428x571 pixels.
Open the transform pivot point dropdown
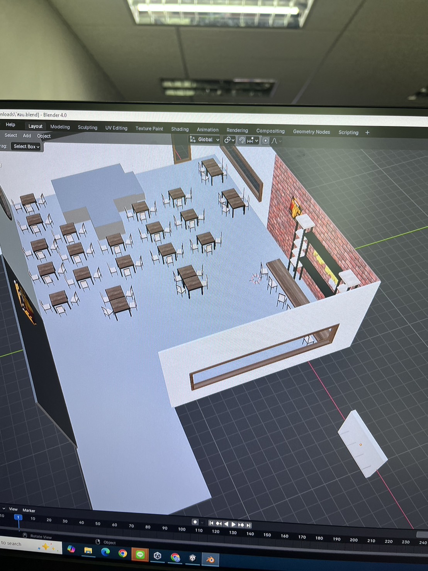229,140
